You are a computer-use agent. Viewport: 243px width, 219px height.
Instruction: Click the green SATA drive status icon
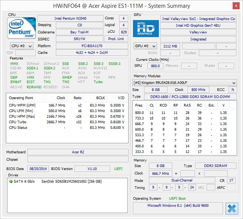coord(11,181)
